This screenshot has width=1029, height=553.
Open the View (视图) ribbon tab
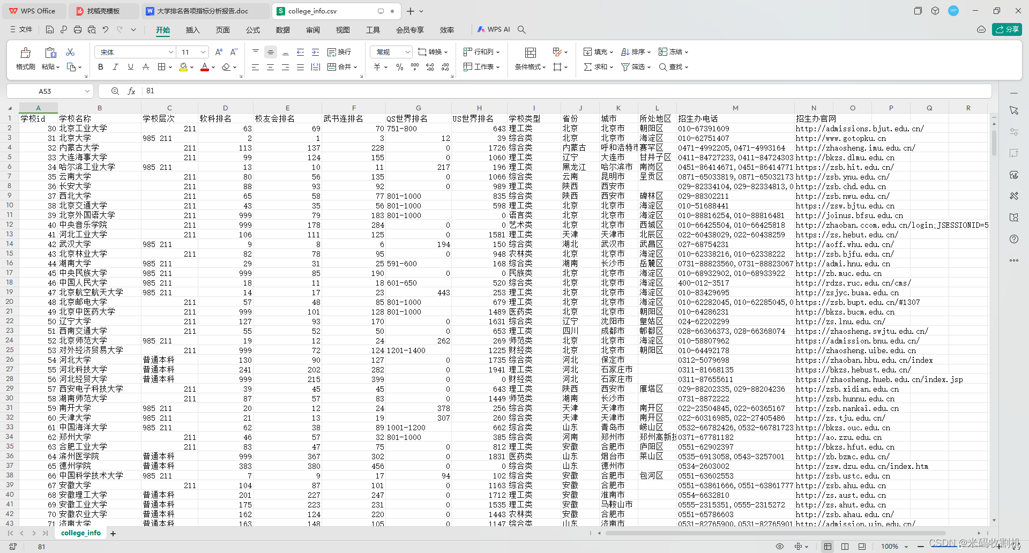pos(343,30)
